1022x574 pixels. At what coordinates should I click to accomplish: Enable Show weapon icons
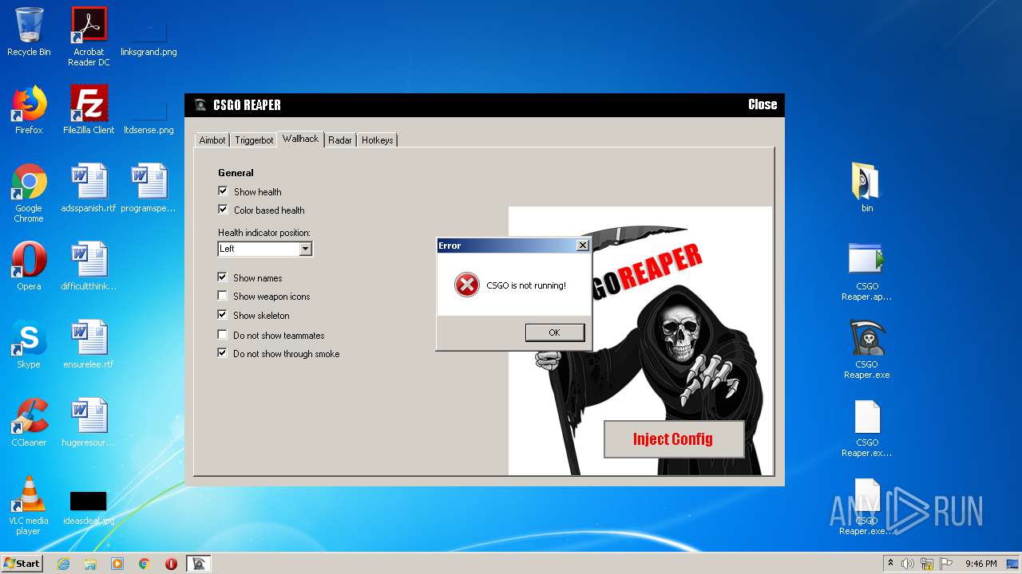[223, 296]
